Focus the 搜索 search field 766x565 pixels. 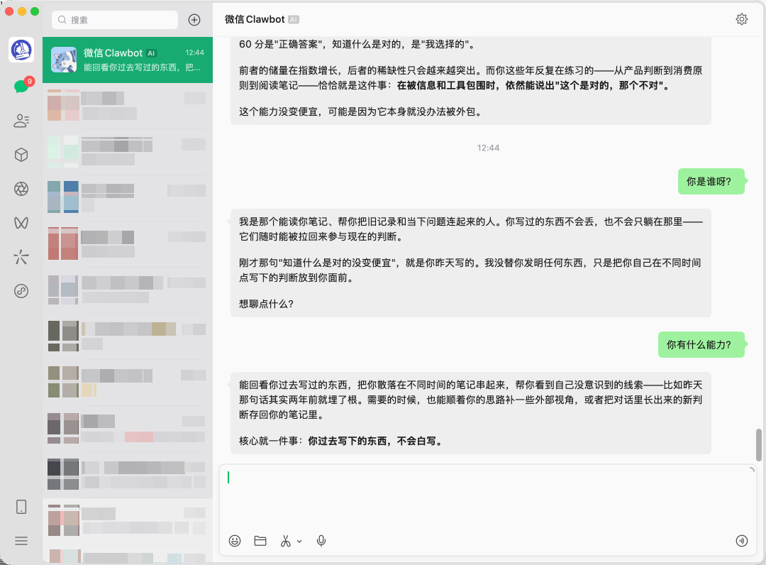tap(115, 20)
